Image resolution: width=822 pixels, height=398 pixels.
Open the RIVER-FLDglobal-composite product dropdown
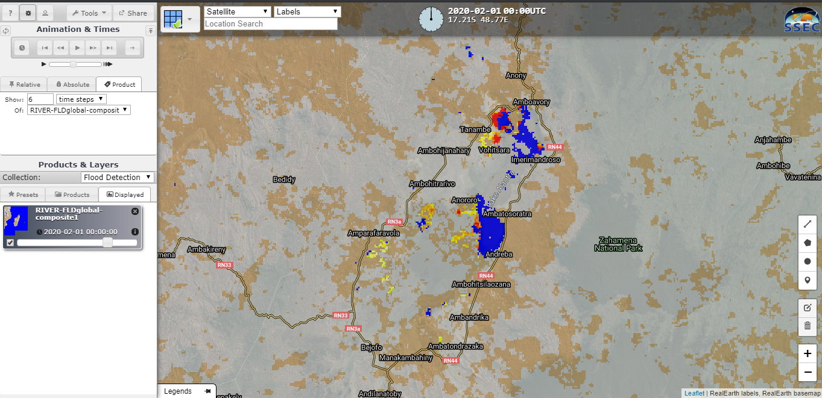tap(79, 110)
